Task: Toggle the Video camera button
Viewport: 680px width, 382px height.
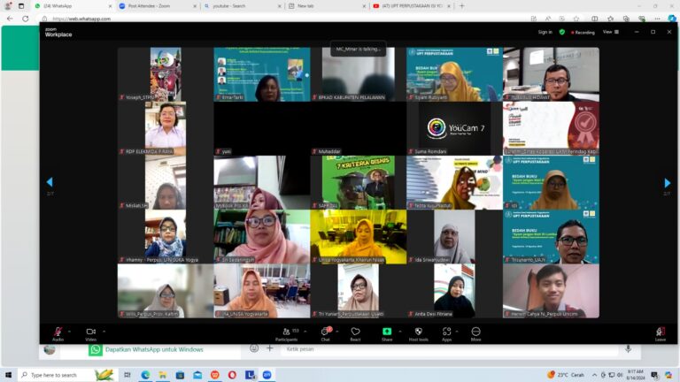Action: [x=90, y=332]
